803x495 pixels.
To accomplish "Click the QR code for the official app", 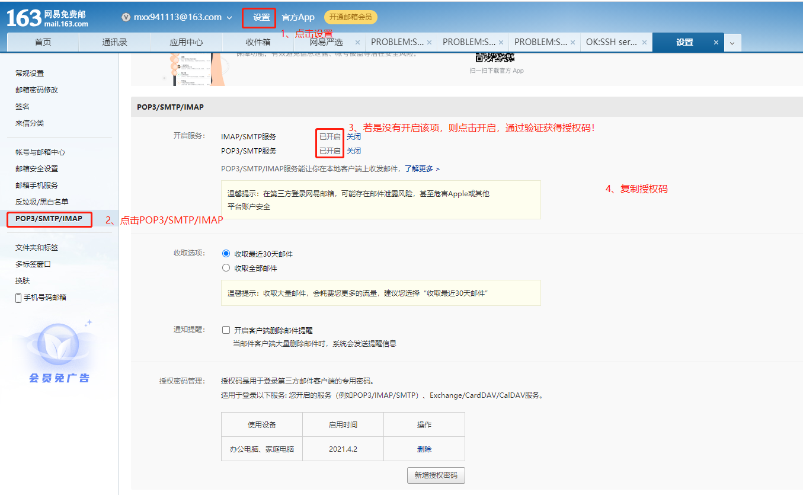I will (495, 57).
